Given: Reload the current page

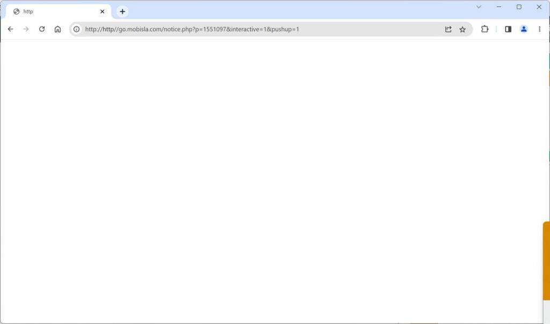Looking at the screenshot, I should 42,30.
